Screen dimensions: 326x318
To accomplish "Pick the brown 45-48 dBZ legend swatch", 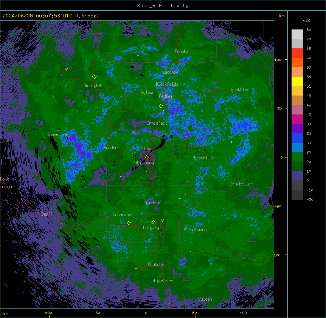I will tap(297, 100).
